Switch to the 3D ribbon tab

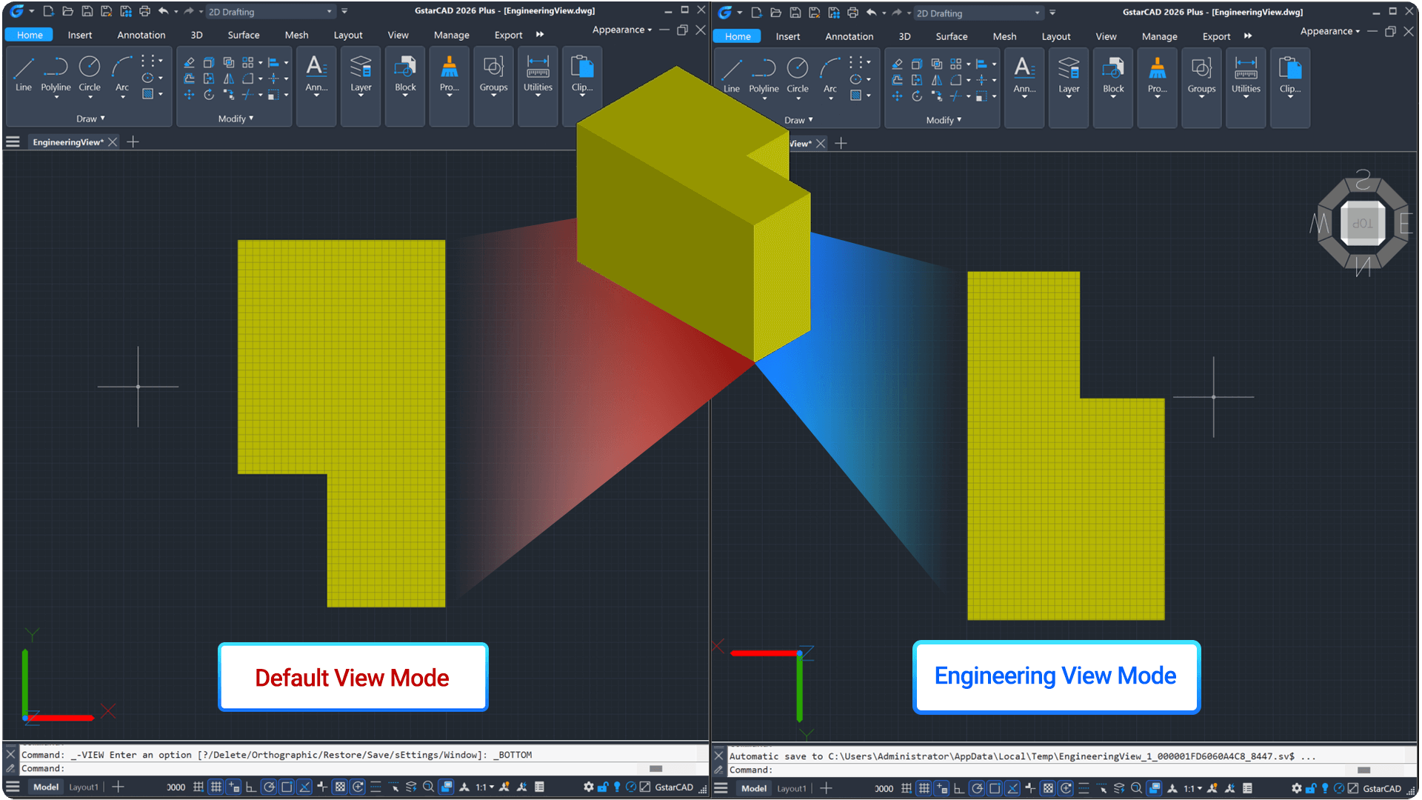click(x=196, y=35)
